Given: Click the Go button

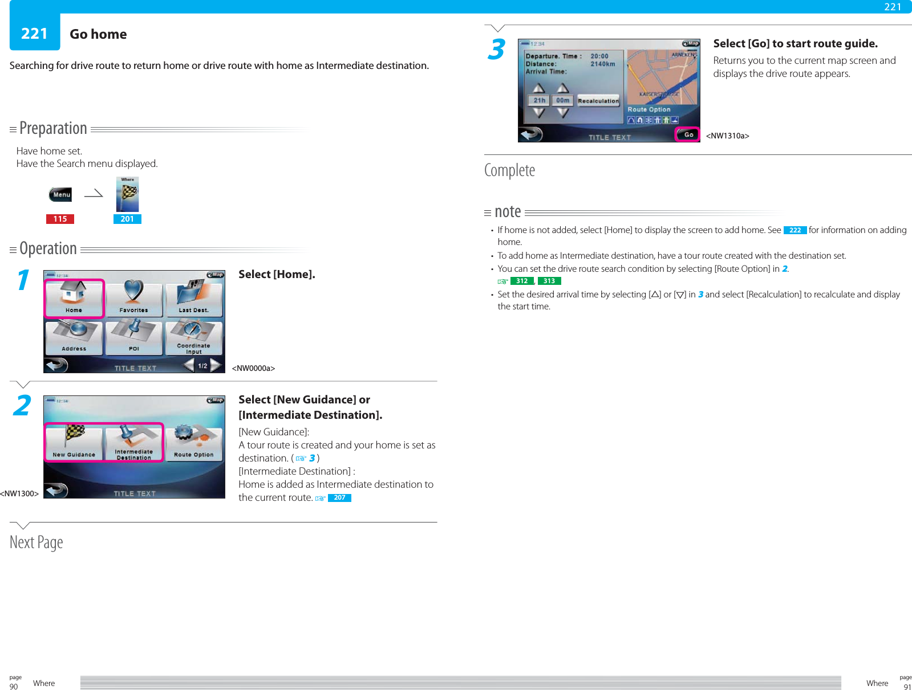Looking at the screenshot, I should click(687, 134).
